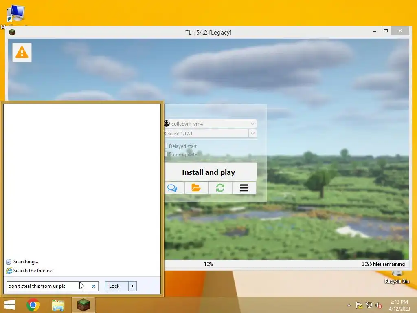Open the Recycle Bin desktop icon
Image resolution: width=417 pixels, height=313 pixels.
click(x=397, y=277)
